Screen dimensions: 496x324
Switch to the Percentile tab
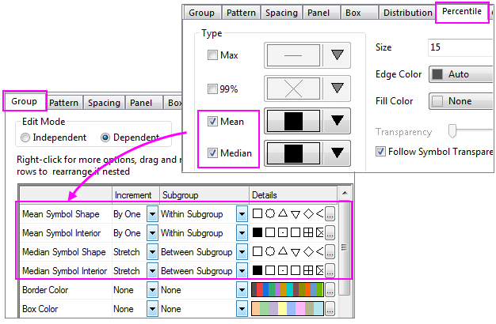(460, 13)
